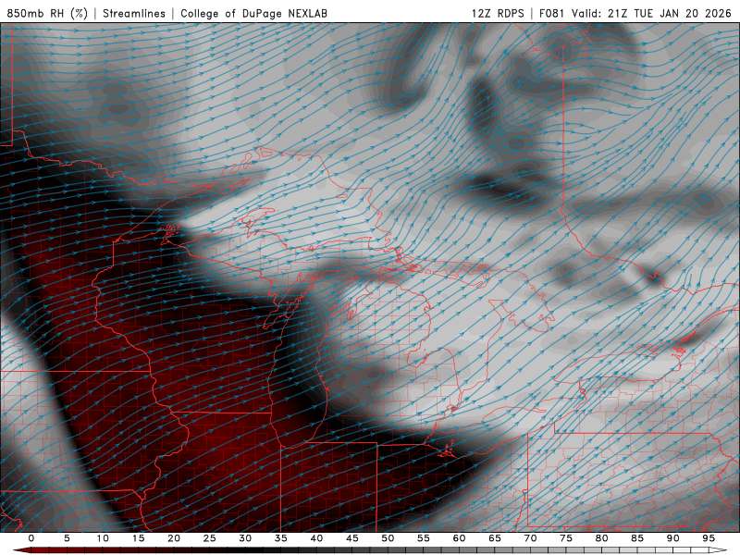This screenshot has height=555, width=740.
Task: Click the '90' label on color scale
Action: tap(672, 538)
